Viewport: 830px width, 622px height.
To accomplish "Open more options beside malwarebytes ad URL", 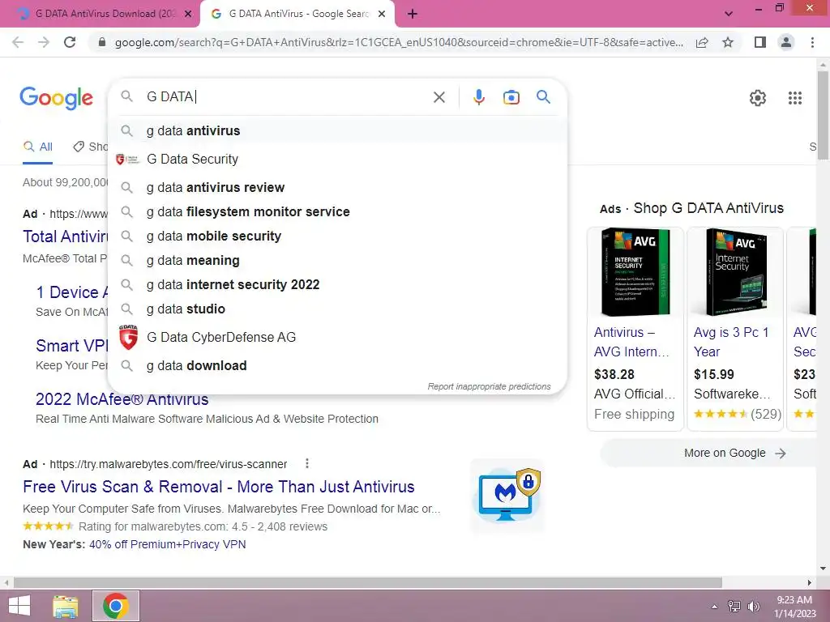I will pyautogui.click(x=307, y=463).
